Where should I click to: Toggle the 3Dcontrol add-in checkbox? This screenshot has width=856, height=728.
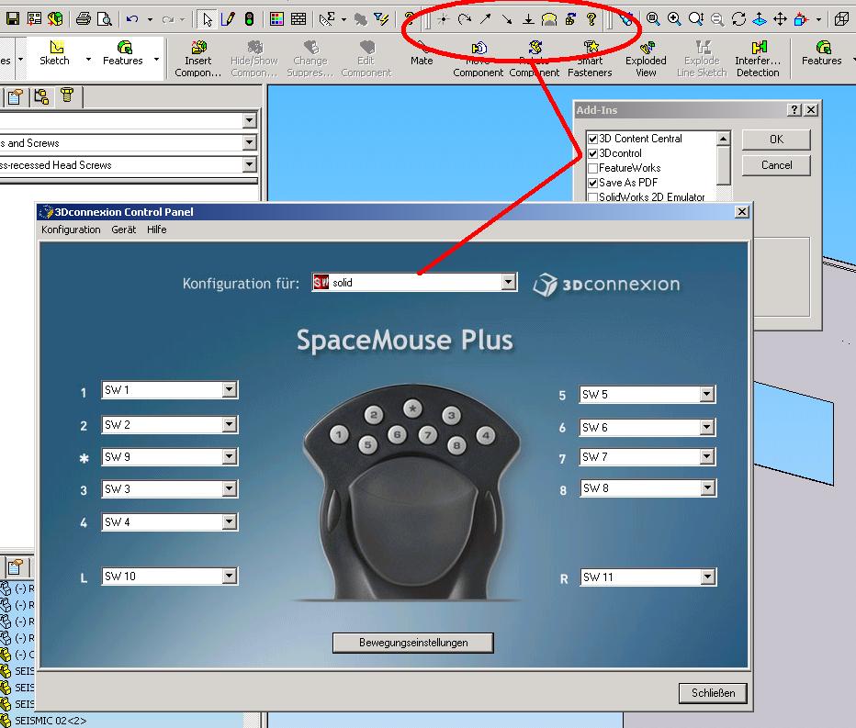593,153
